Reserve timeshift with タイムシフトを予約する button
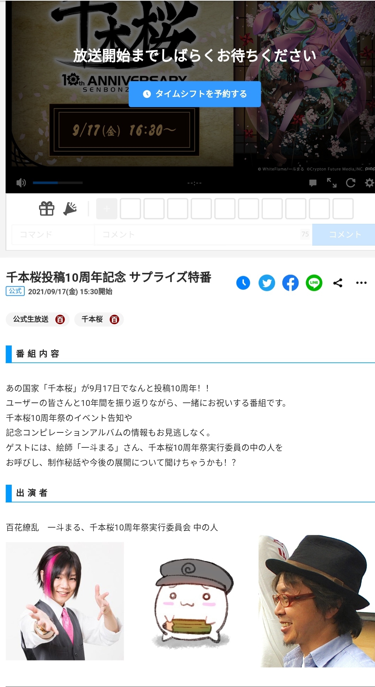375x687 pixels. [x=194, y=94]
